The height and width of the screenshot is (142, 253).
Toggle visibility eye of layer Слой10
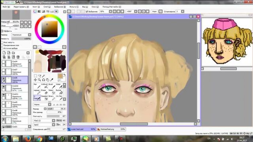[4, 86]
